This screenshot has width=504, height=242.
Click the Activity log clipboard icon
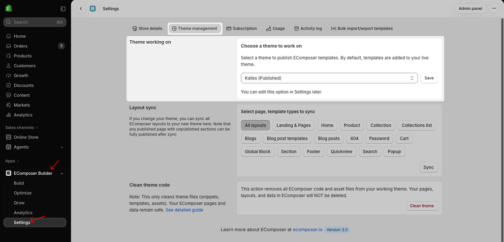coord(296,28)
